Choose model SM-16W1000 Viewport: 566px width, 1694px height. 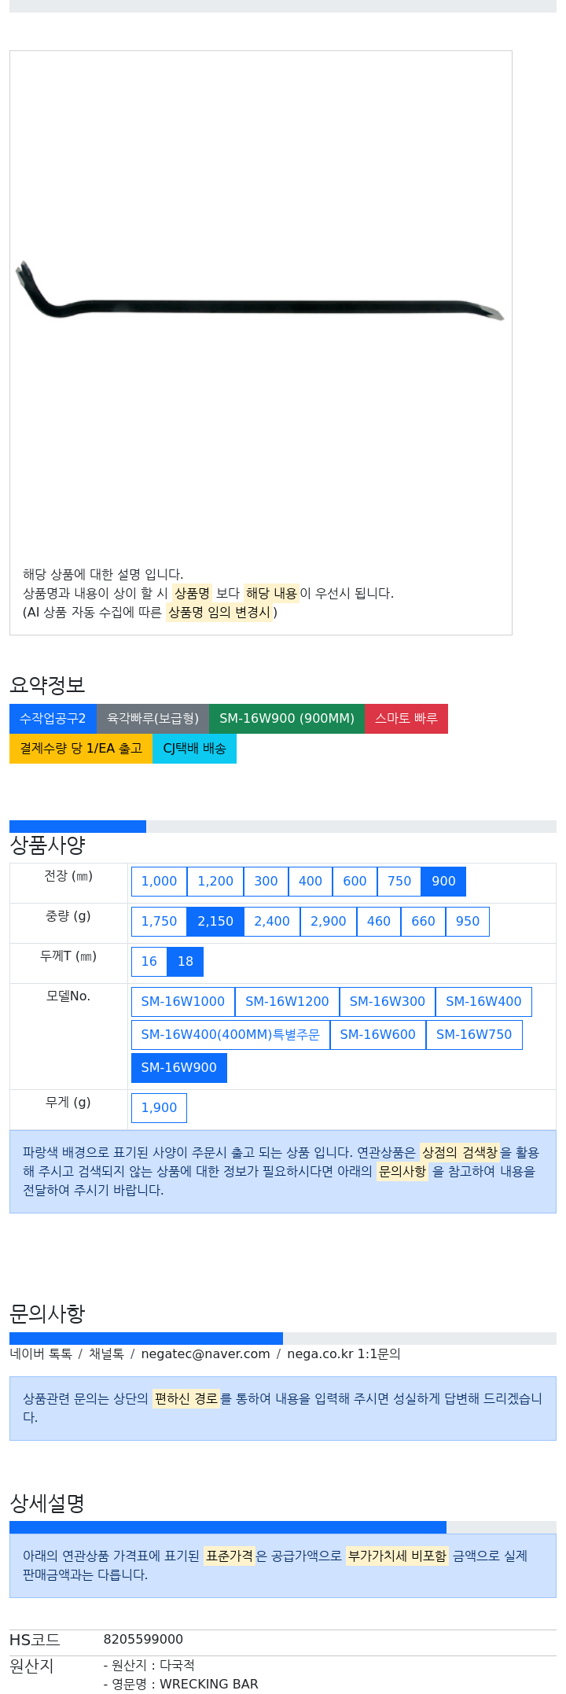pos(183,1001)
